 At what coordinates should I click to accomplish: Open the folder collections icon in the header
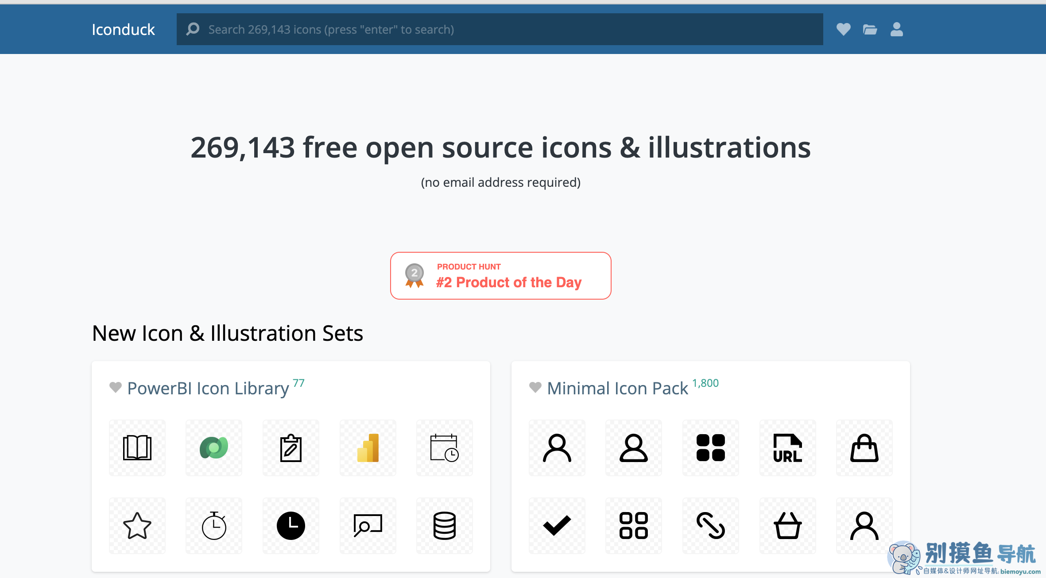click(870, 29)
